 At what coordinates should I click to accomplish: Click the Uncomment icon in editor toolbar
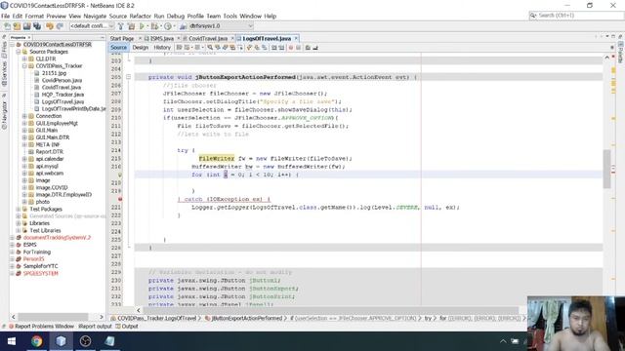tap(315, 48)
